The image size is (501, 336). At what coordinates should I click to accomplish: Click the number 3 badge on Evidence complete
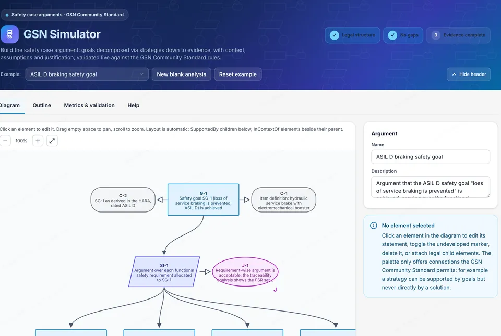click(x=435, y=35)
